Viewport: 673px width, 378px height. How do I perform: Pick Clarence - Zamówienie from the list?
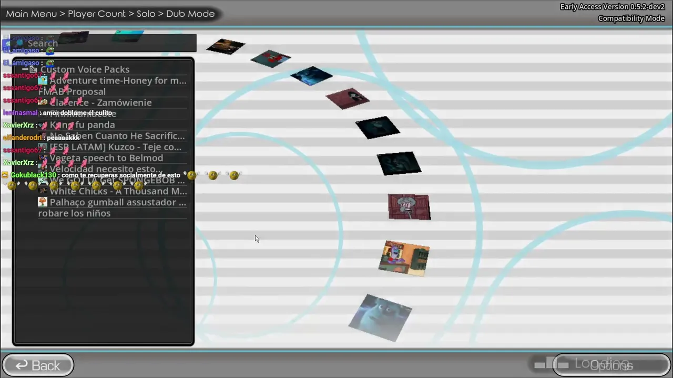[x=100, y=103]
